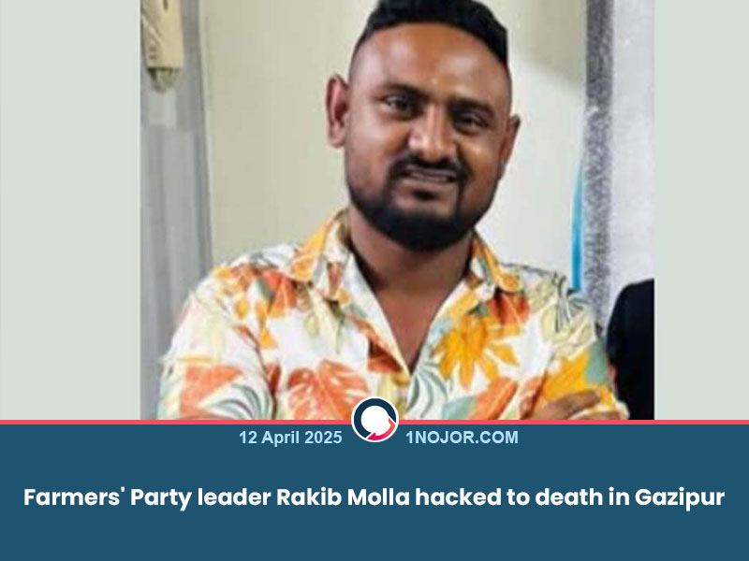Click the word Gazipur in the headline
Screen dimensions: 749x561
(x=680, y=497)
